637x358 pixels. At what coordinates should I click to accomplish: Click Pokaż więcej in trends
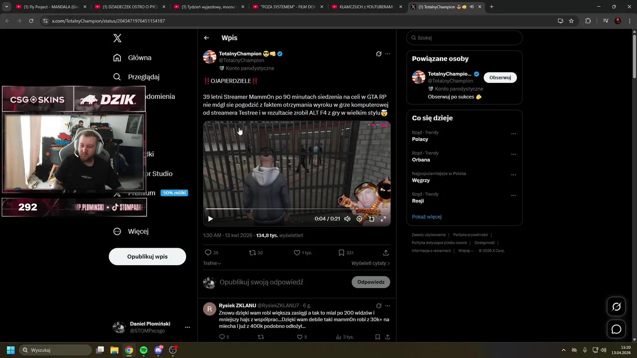coord(426,217)
